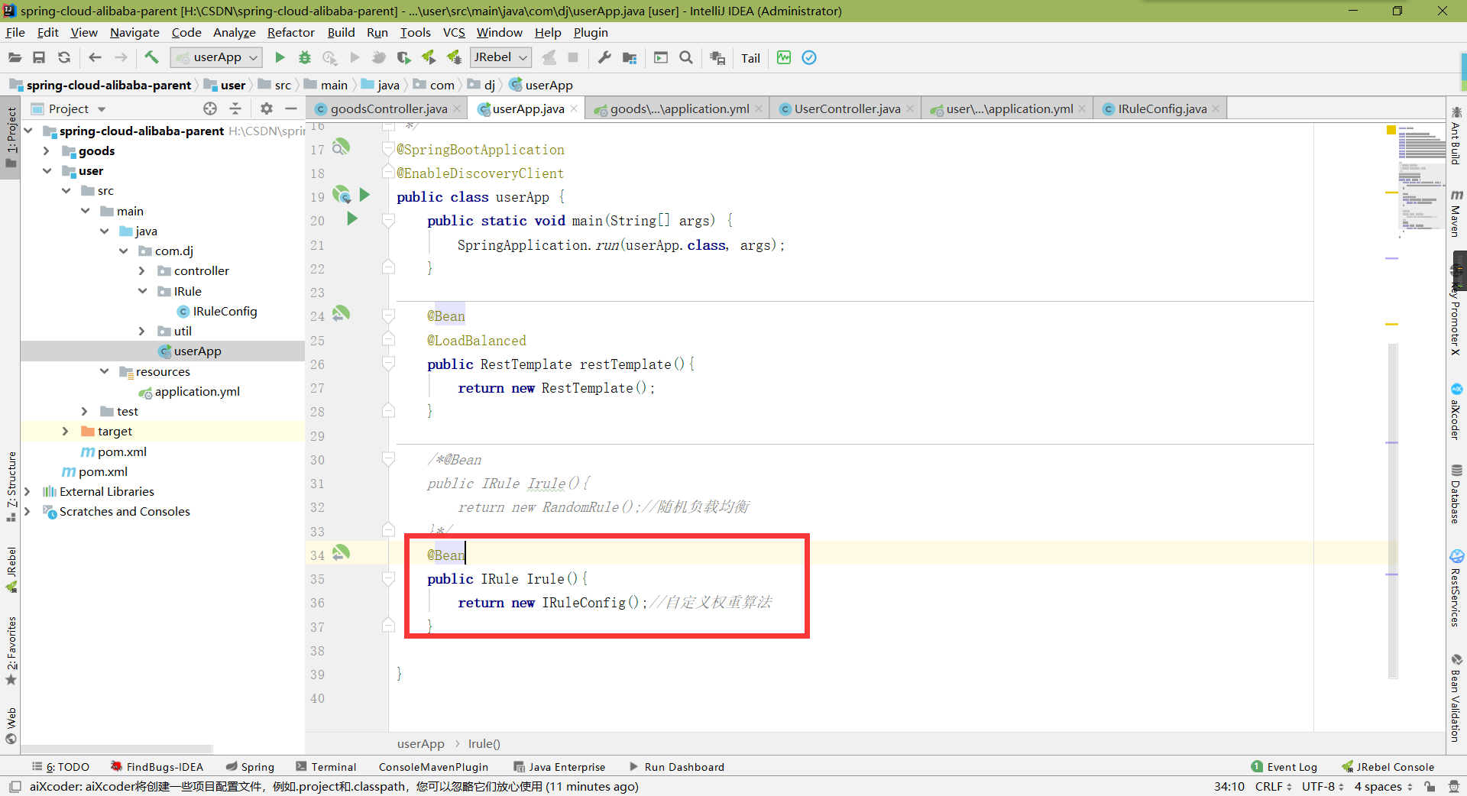Toggle Bean Validation side panel
This screenshot has width=1467, height=796.
click(1456, 697)
